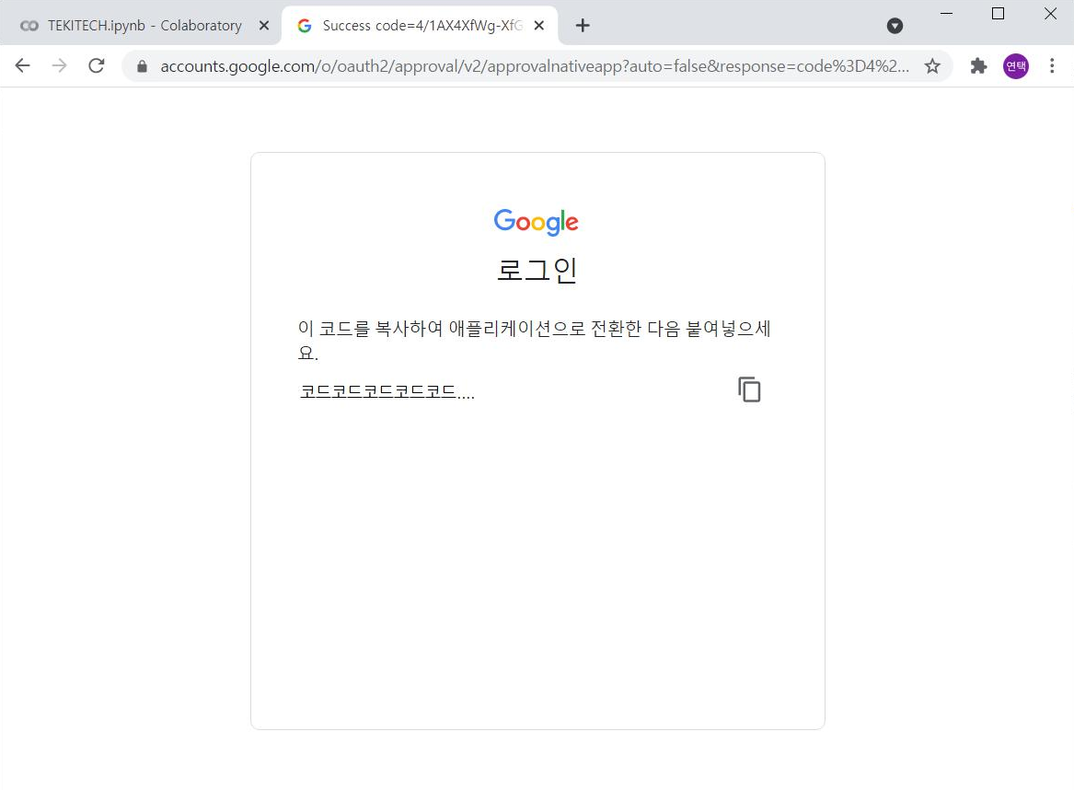This screenshot has height=790, width=1074.
Task: Copy the authorization code with the copy icon
Action: click(749, 389)
